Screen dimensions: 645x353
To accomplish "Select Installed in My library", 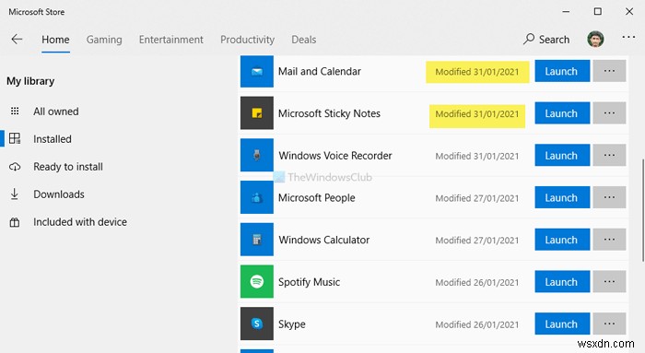I will tap(53, 139).
